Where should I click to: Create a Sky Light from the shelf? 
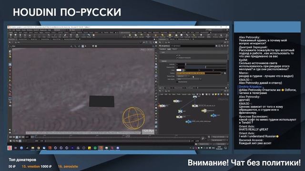point(176,36)
